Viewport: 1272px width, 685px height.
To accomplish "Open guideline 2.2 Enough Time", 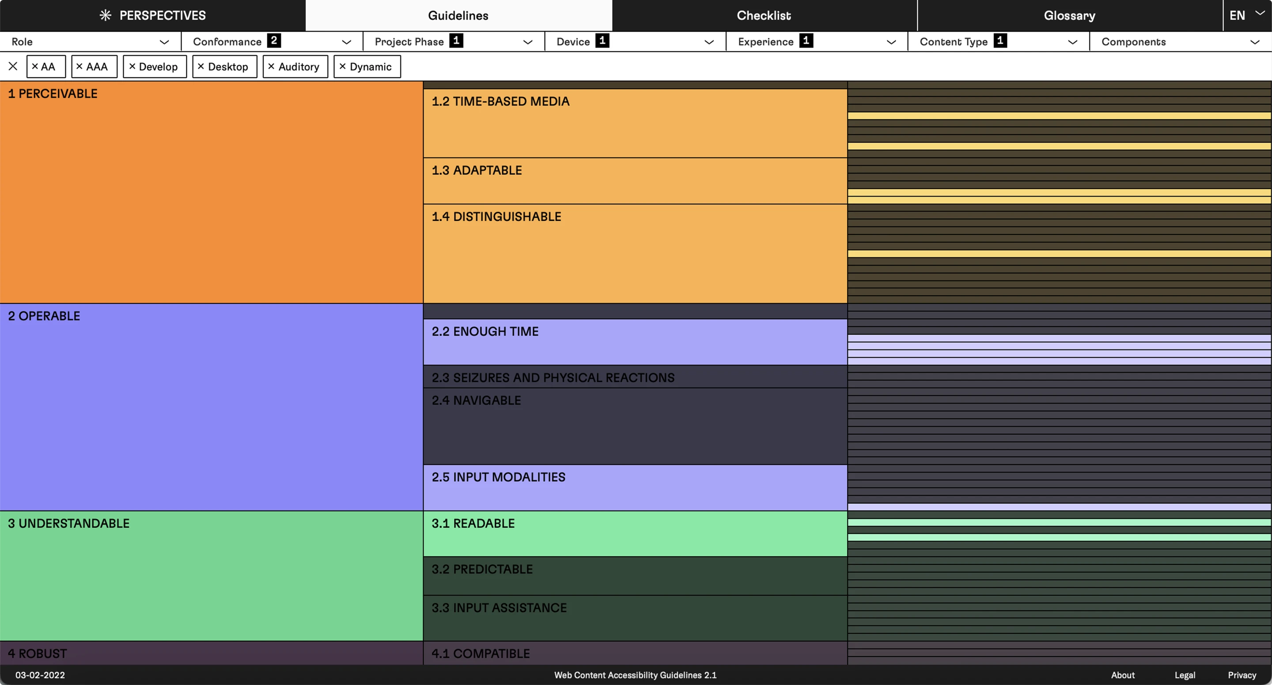I will [x=635, y=342].
